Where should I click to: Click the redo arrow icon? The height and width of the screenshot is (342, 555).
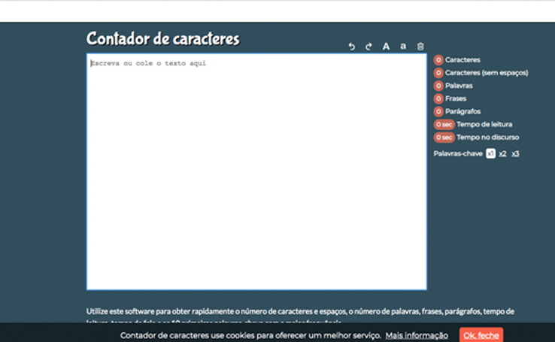[x=368, y=47]
